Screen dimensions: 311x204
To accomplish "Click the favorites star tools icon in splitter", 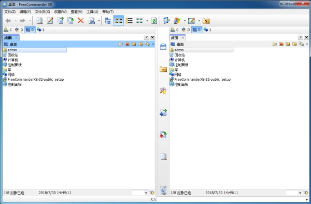I will (x=163, y=91).
